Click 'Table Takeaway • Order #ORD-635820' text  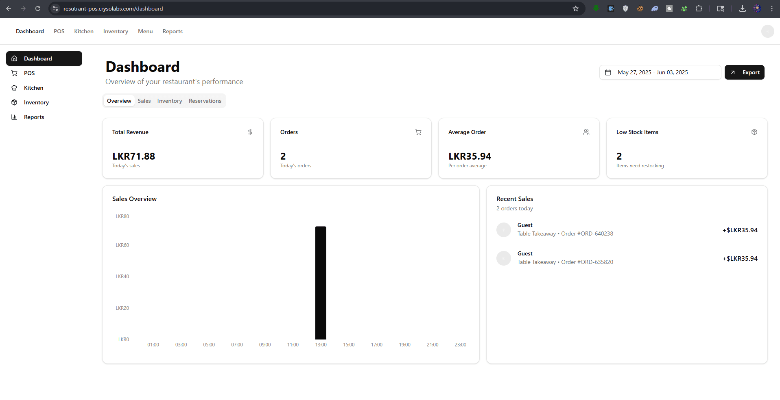565,262
